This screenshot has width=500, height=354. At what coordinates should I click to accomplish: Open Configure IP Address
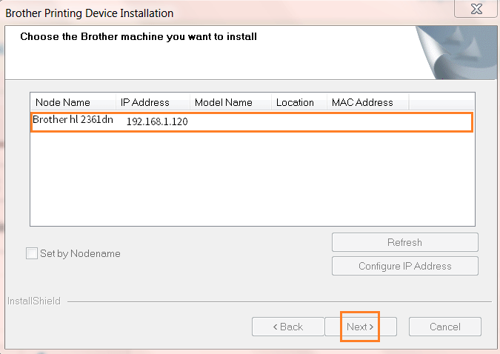tap(404, 266)
